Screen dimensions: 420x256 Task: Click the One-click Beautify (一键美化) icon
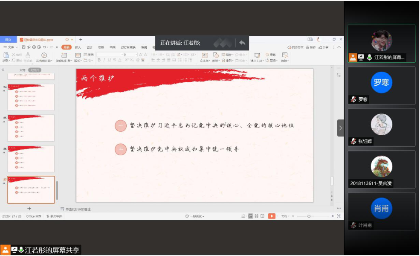coord(187,216)
